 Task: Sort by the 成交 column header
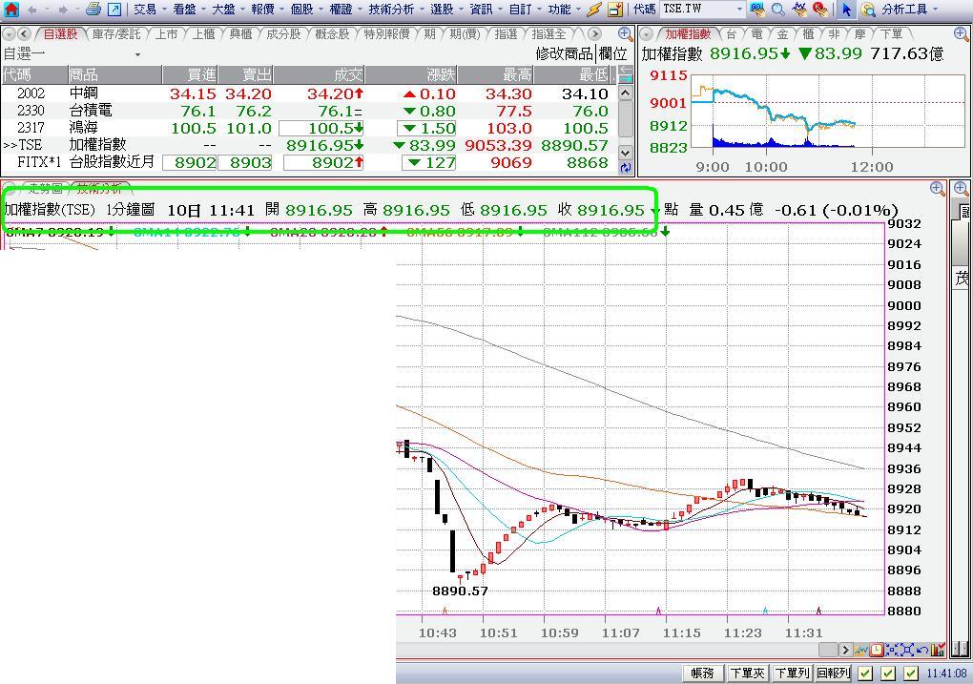point(319,75)
